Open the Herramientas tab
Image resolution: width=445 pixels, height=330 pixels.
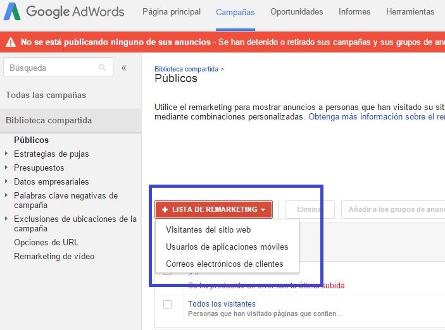point(410,11)
